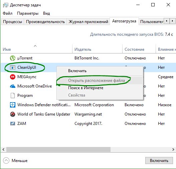Click Отключено status of World of Tanks
The height and width of the screenshot is (169, 176).
coord(135,114)
